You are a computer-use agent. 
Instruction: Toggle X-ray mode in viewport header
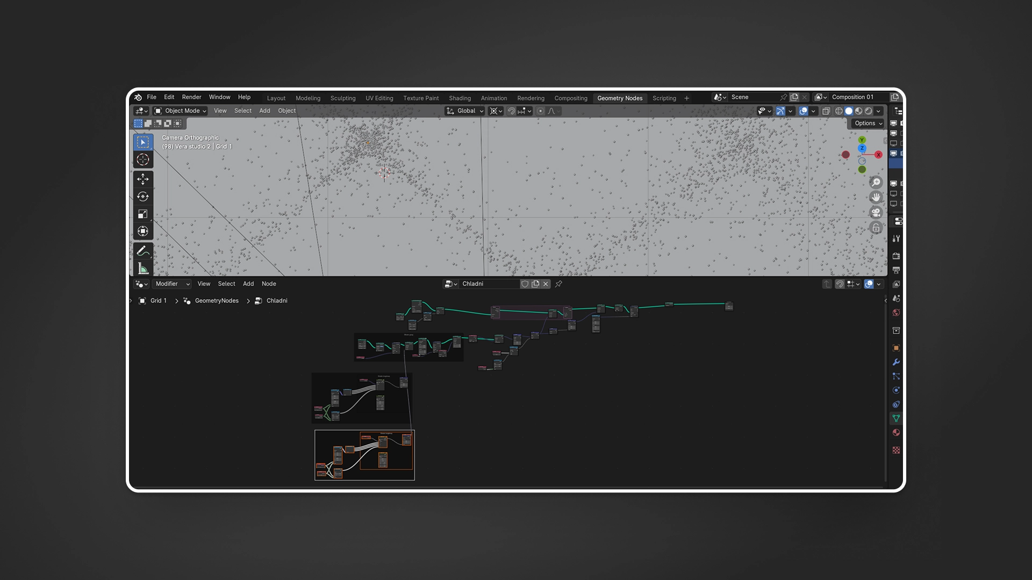coord(826,111)
